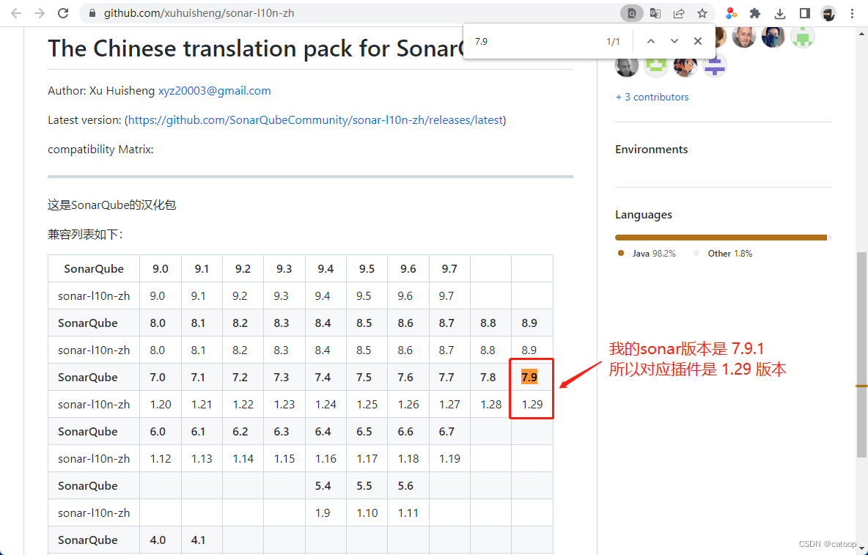Open the ninja profile avatar menu

[x=828, y=13]
